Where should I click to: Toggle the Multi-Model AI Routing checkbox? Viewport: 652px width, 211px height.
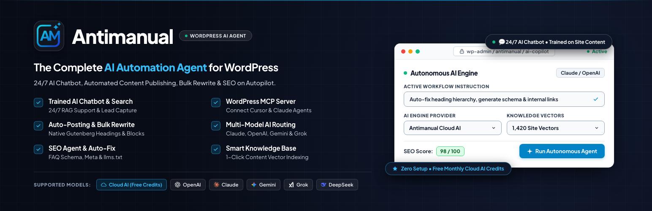[216, 126]
